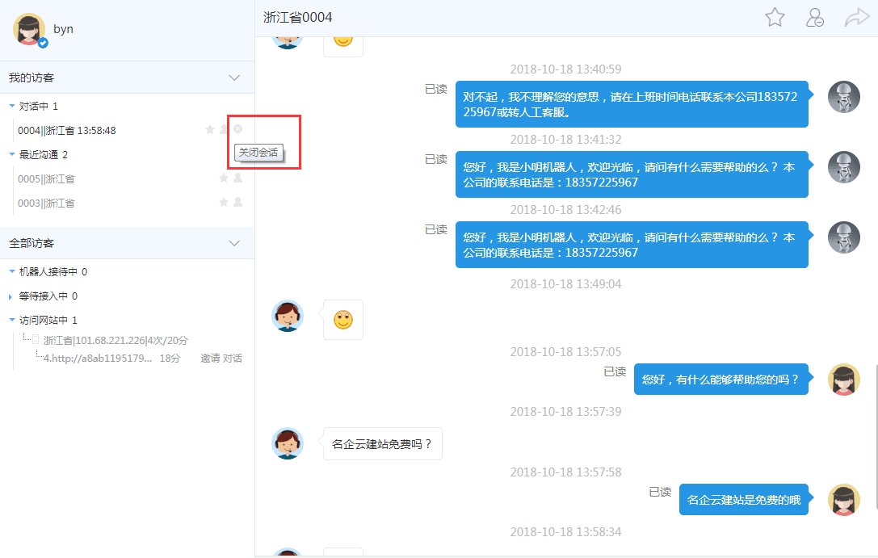Image resolution: width=878 pixels, height=558 pixels.
Task: Collapse the 对话中 tree group
Action: click(x=11, y=106)
